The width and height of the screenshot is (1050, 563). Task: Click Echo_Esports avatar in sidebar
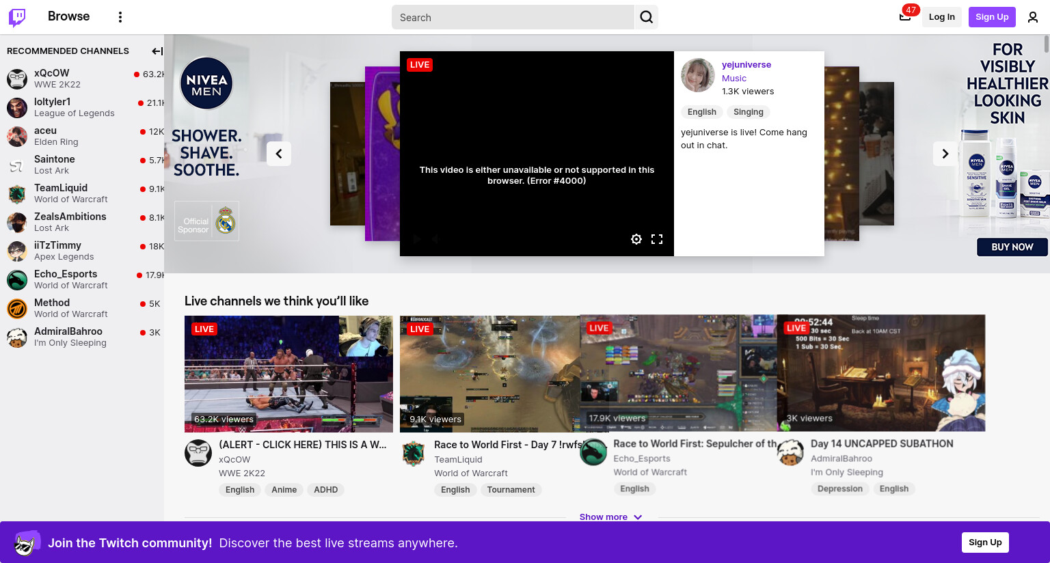[x=17, y=279]
